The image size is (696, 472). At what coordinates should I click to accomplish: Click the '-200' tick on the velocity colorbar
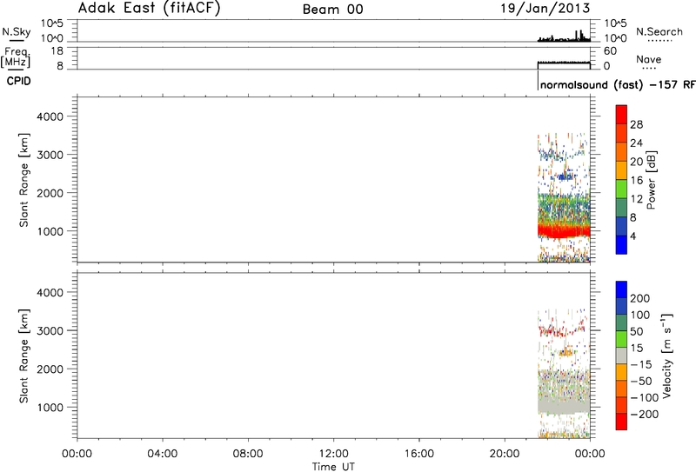tap(644, 415)
